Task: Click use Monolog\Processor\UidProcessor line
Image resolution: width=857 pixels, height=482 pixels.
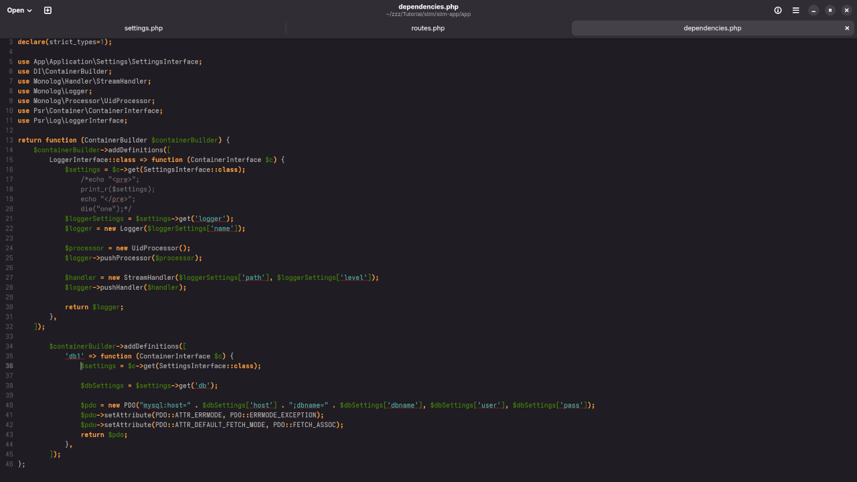Action: [x=86, y=100]
